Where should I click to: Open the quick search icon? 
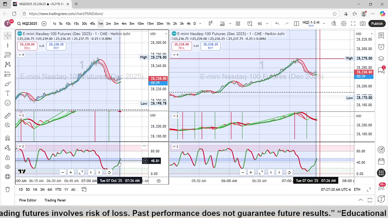[334, 24]
